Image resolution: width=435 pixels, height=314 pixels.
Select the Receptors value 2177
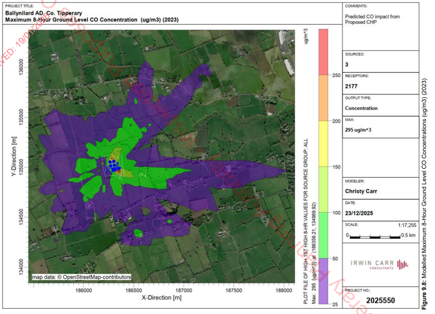pyautogui.click(x=351, y=87)
